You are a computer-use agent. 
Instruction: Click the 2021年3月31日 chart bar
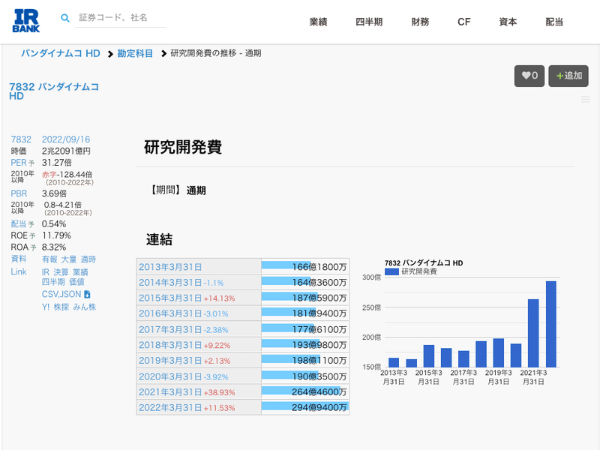point(533,333)
